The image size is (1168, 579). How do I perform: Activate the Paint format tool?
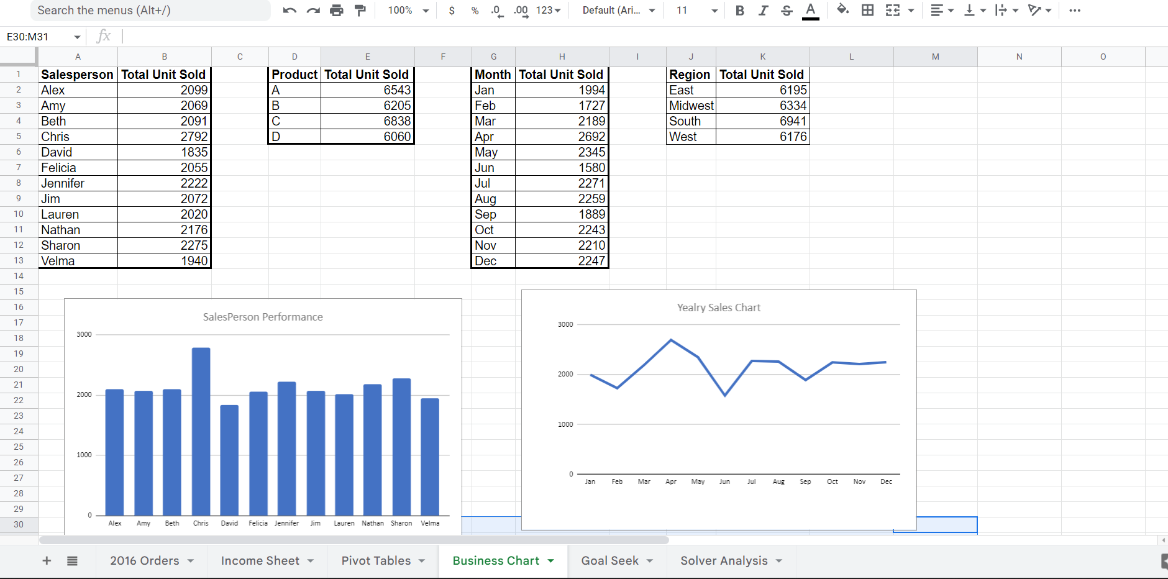pos(360,11)
